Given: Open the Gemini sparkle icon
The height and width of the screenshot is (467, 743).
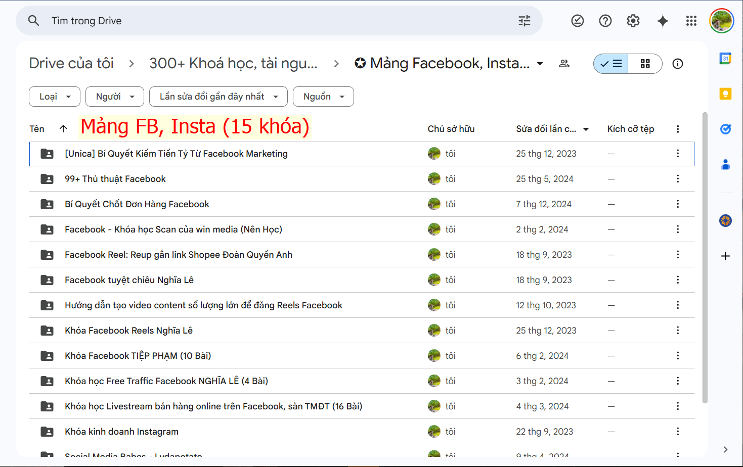Looking at the screenshot, I should coord(663,21).
